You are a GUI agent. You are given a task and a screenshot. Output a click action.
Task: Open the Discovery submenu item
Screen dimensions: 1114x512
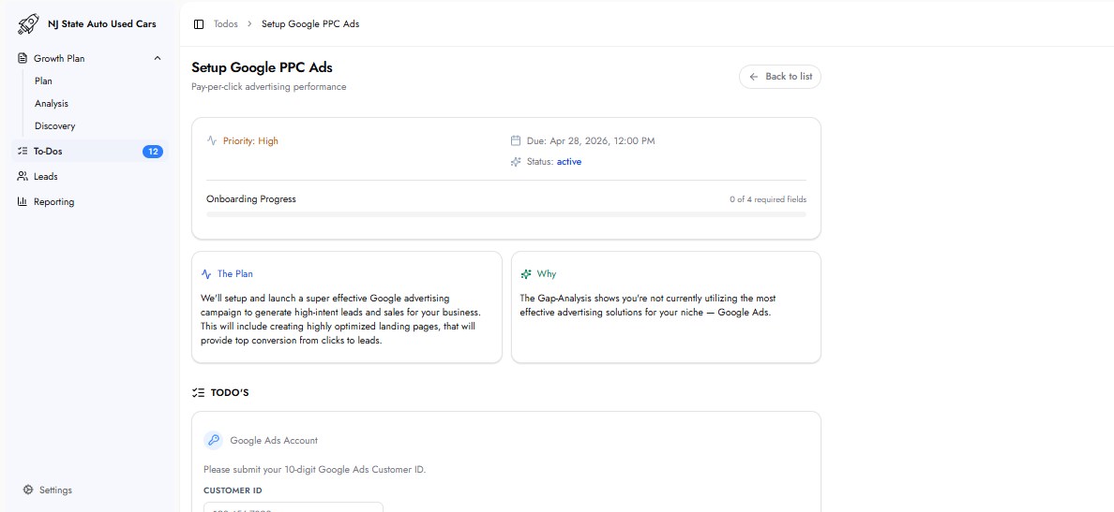click(54, 126)
